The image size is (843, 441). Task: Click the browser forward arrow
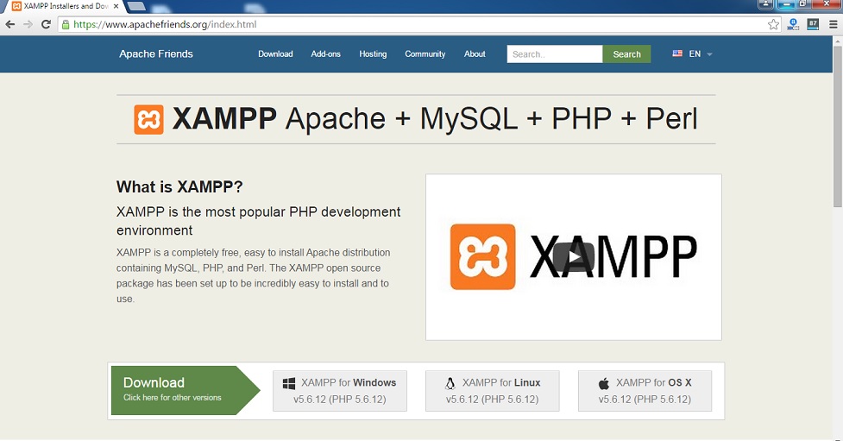pos(28,24)
